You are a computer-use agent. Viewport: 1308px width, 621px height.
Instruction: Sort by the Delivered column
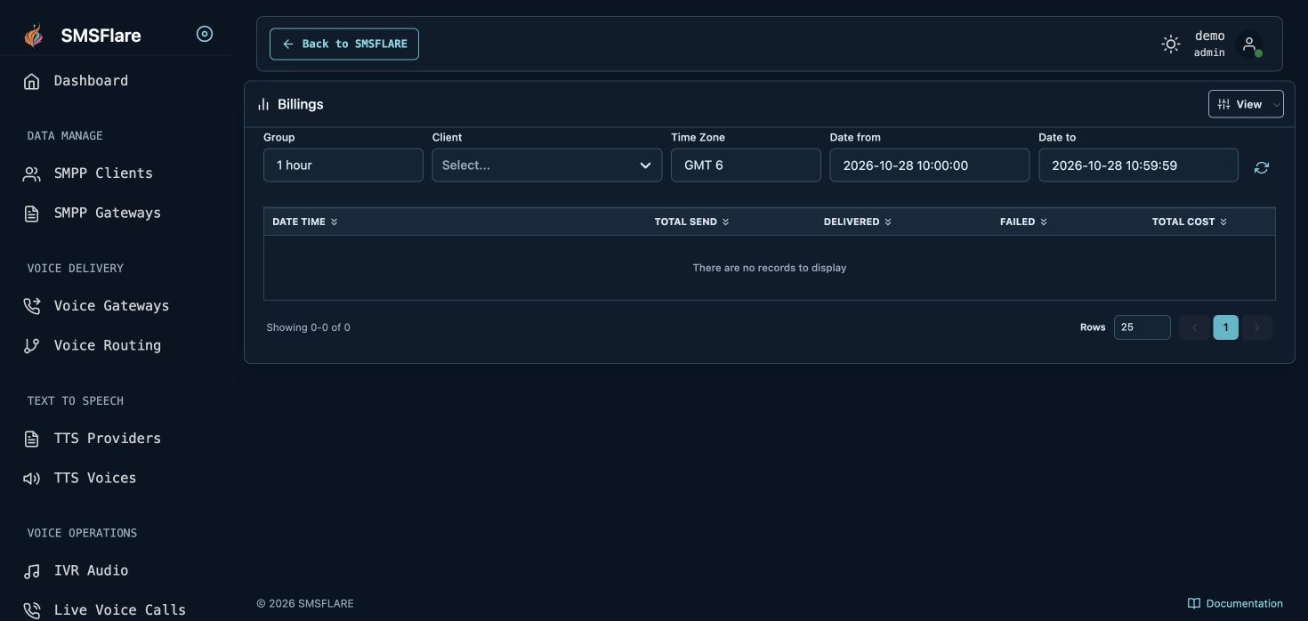pos(858,222)
